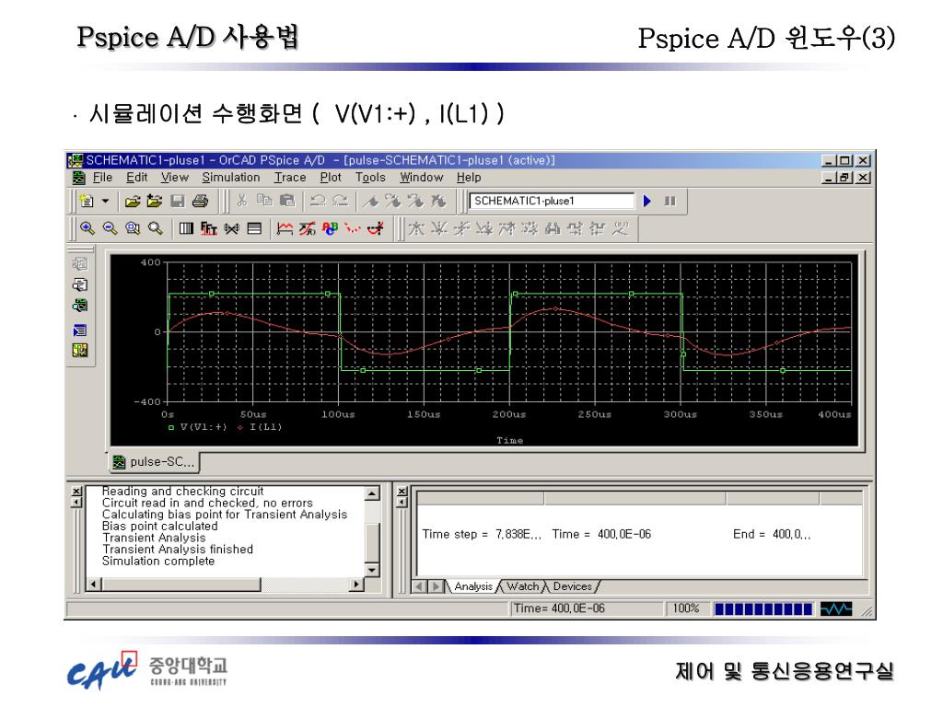Run the simulation with the blue play button
Viewport: 943px width, 707px height.
(647, 201)
